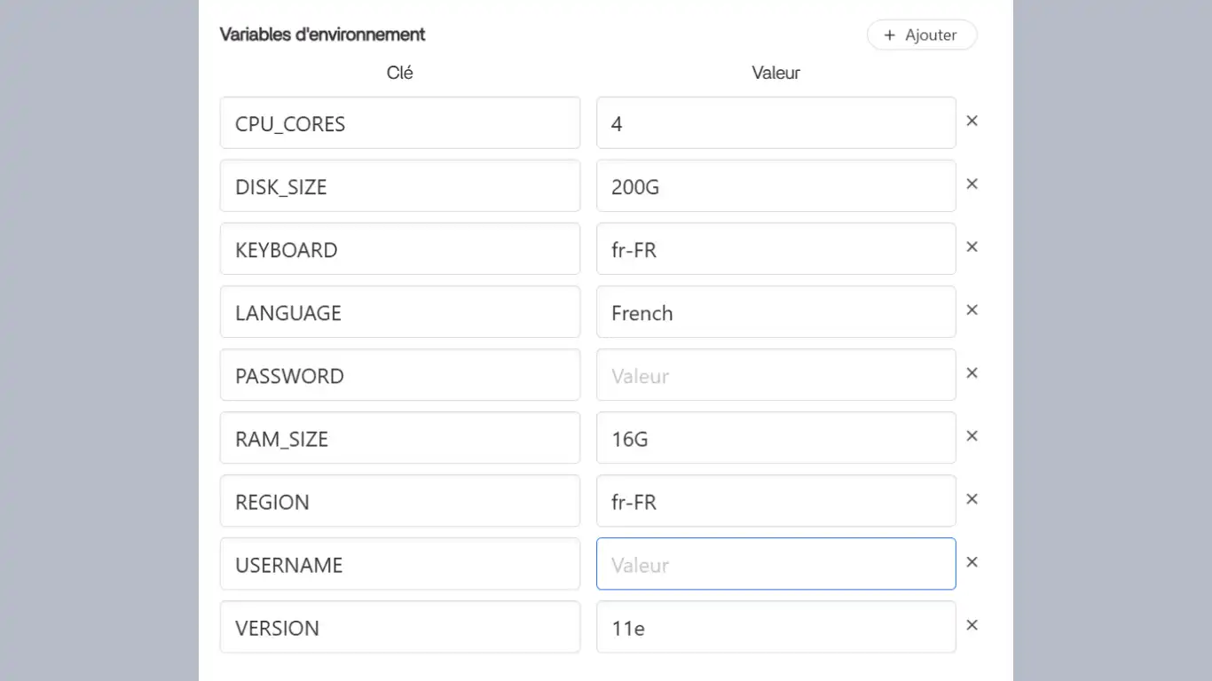Click the 200G disk size value field
Image resolution: width=1212 pixels, height=681 pixels.
coord(775,186)
